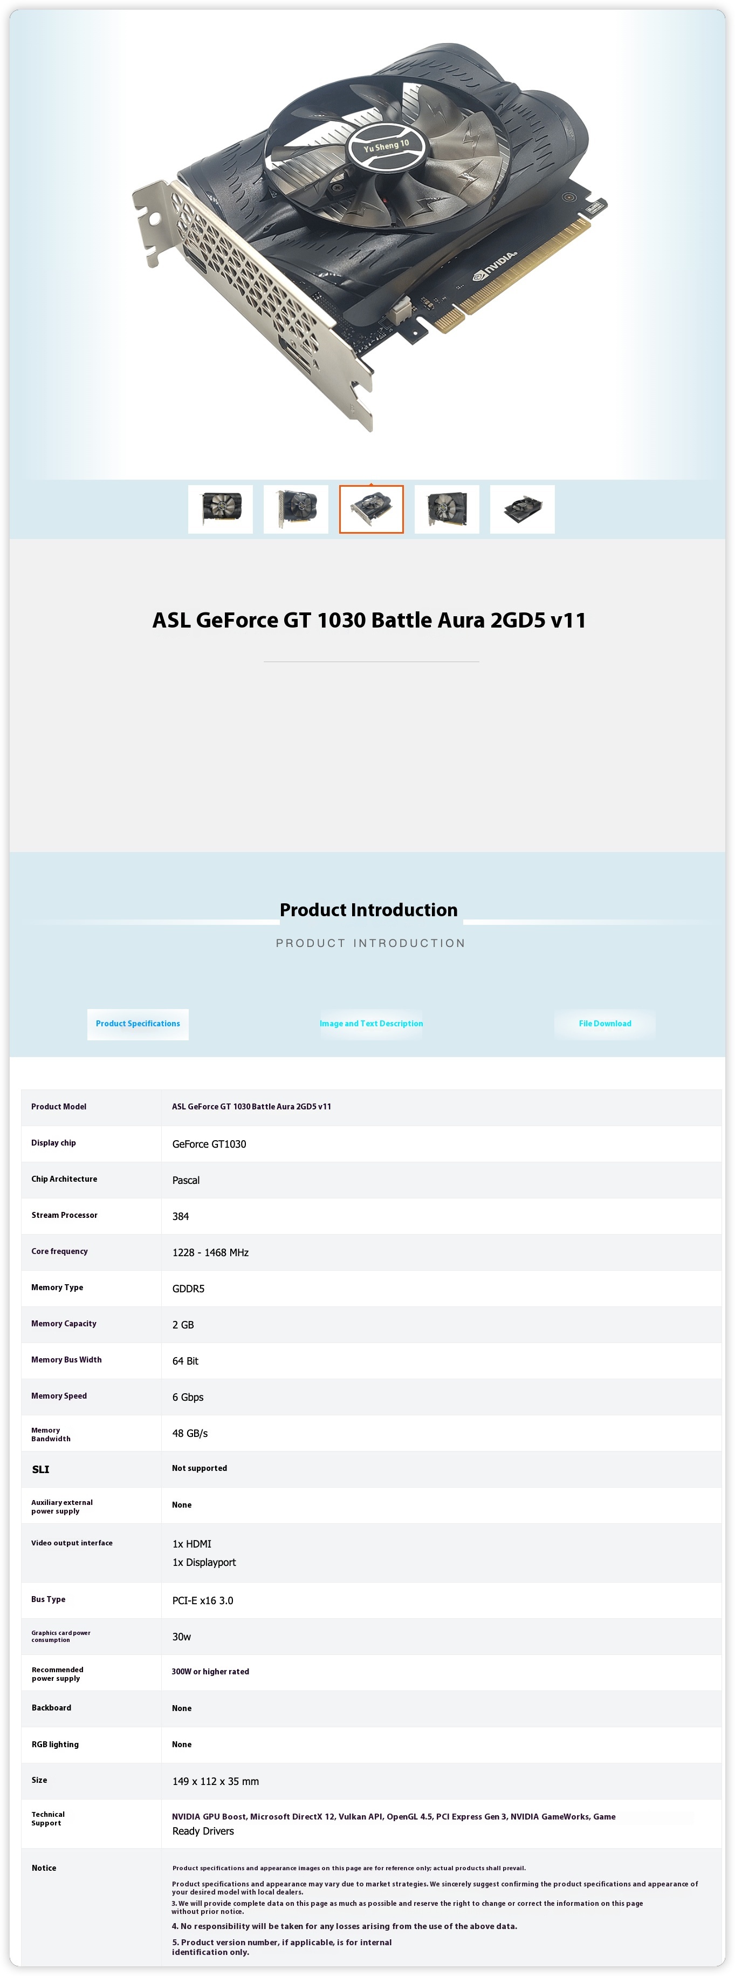Click the Product Introduction section heading
Image resolution: width=735 pixels, height=1976 pixels.
pyautogui.click(x=368, y=910)
